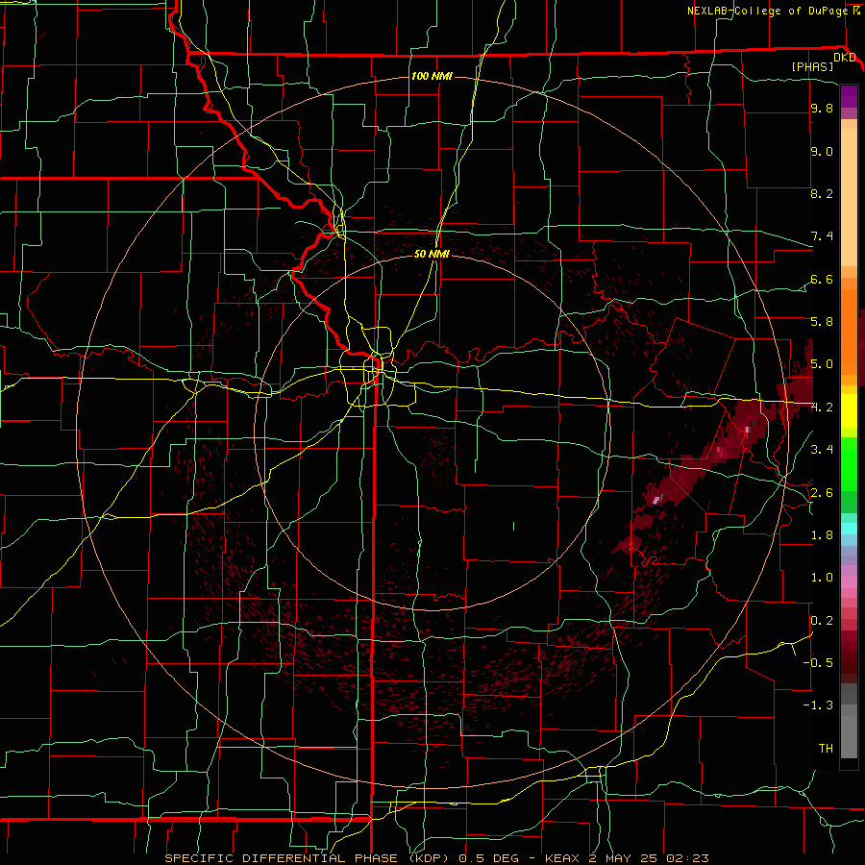
Task: Click the [PHAS] units label
Action: coord(812,66)
